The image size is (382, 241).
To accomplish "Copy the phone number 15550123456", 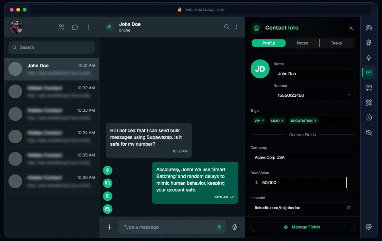I will click(348, 95).
